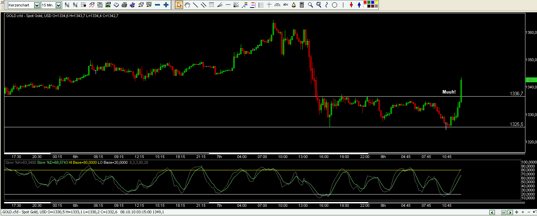
Task: Select the single trend line tool
Action: click(x=195, y=5)
